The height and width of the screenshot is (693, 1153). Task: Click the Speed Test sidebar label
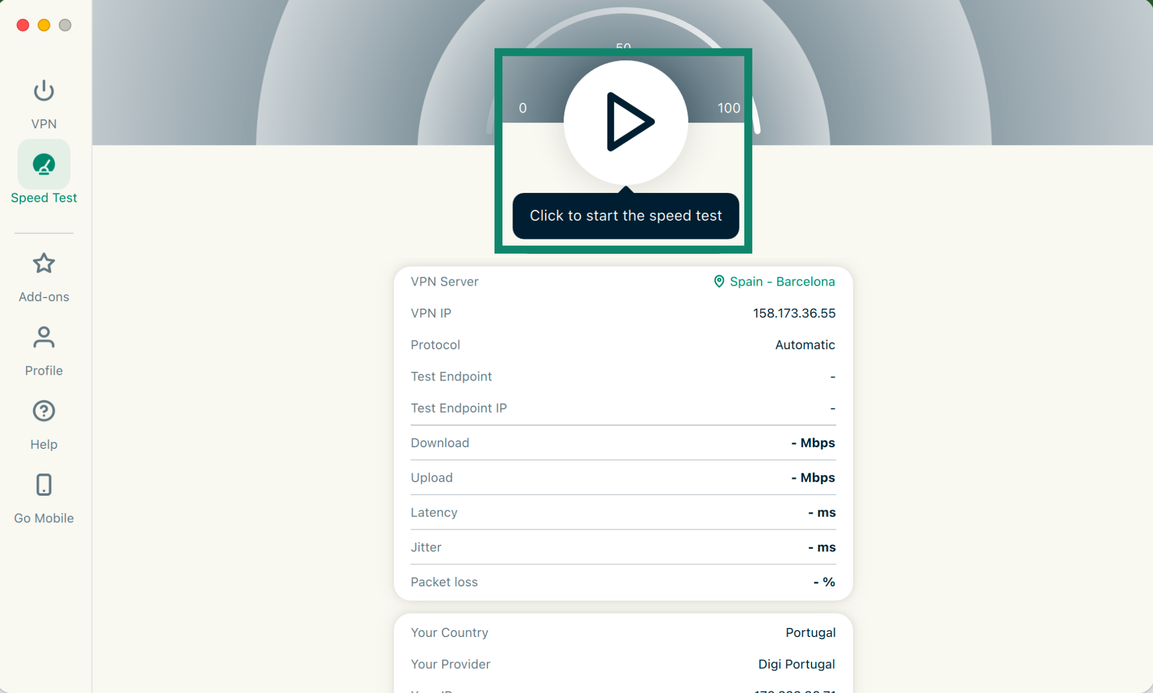pyautogui.click(x=44, y=198)
